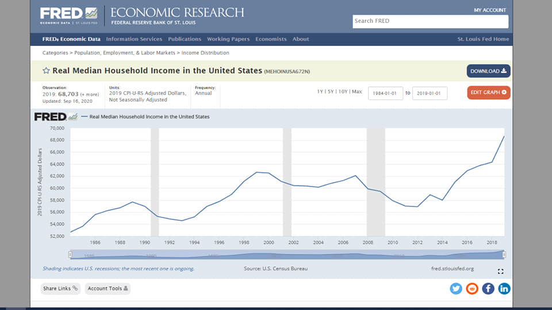Open the graph in fullscreen view

click(x=500, y=271)
